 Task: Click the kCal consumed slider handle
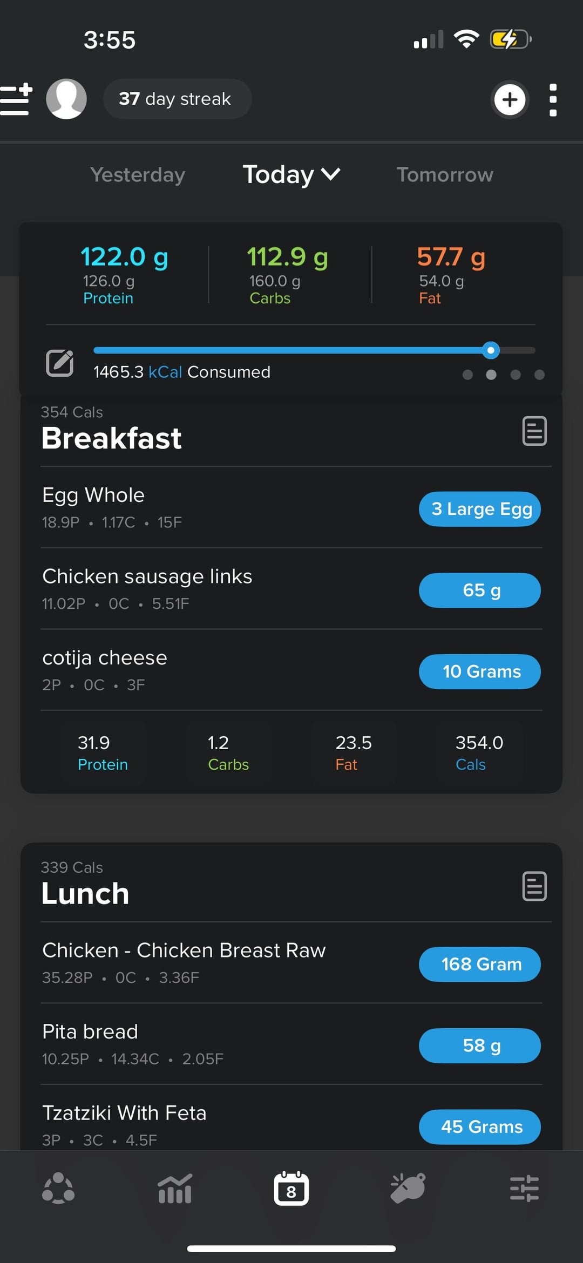tap(491, 350)
